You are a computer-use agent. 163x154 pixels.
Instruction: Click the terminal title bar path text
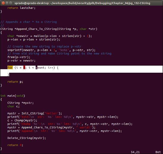pyautogui.click(x=82, y=3)
